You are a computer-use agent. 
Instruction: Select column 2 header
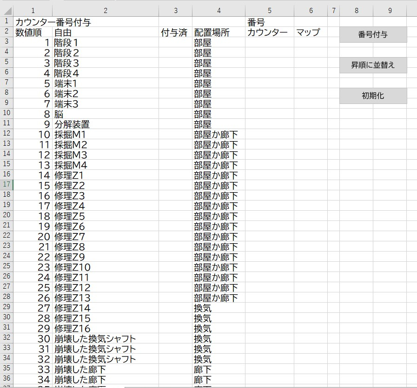[x=106, y=10]
